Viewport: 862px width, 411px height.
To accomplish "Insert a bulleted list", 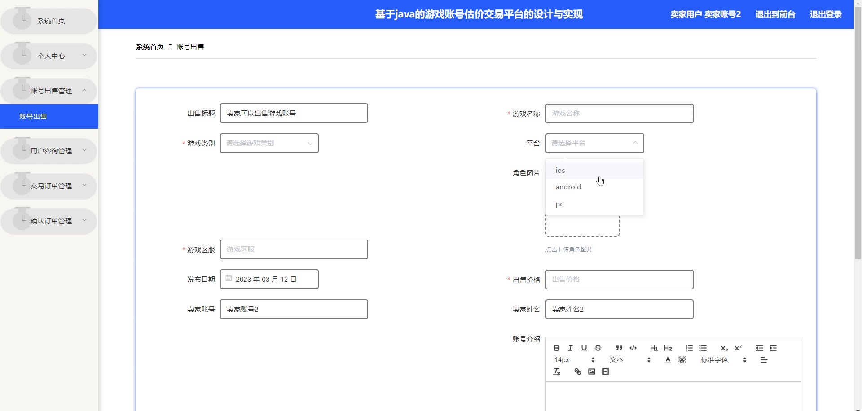I will pos(703,348).
